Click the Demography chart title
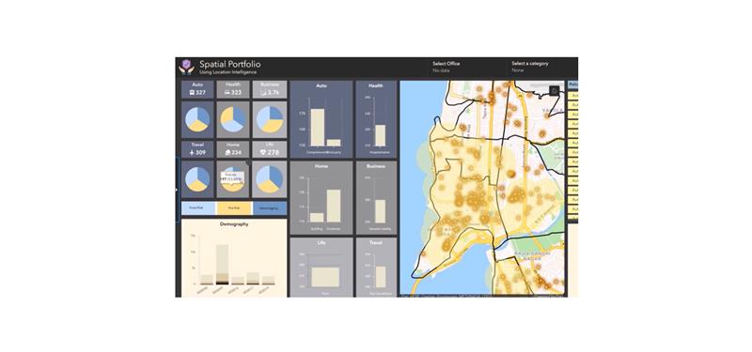 tap(234, 224)
